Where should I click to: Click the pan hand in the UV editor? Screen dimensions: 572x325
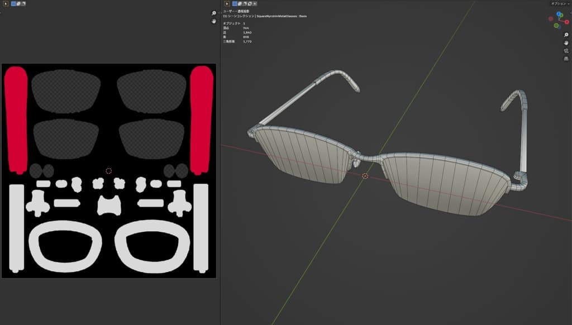click(213, 21)
